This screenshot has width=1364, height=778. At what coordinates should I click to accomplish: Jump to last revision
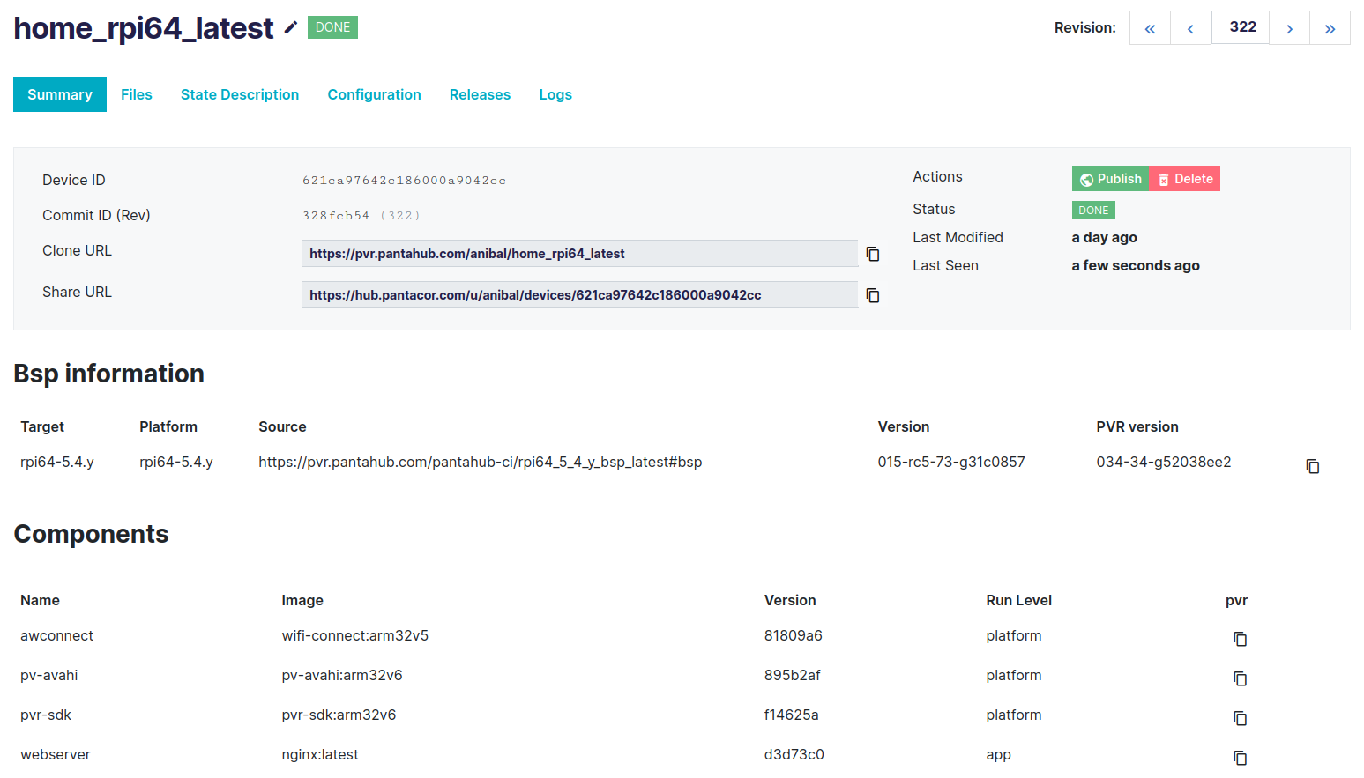(x=1330, y=28)
